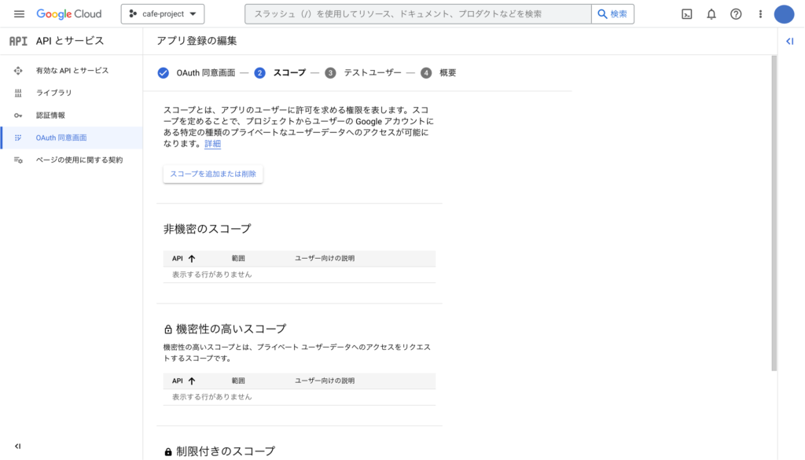Image resolution: width=805 pixels, height=460 pixels.
Task: Open ライブラリ in the sidebar
Action: pyautogui.click(x=72, y=93)
